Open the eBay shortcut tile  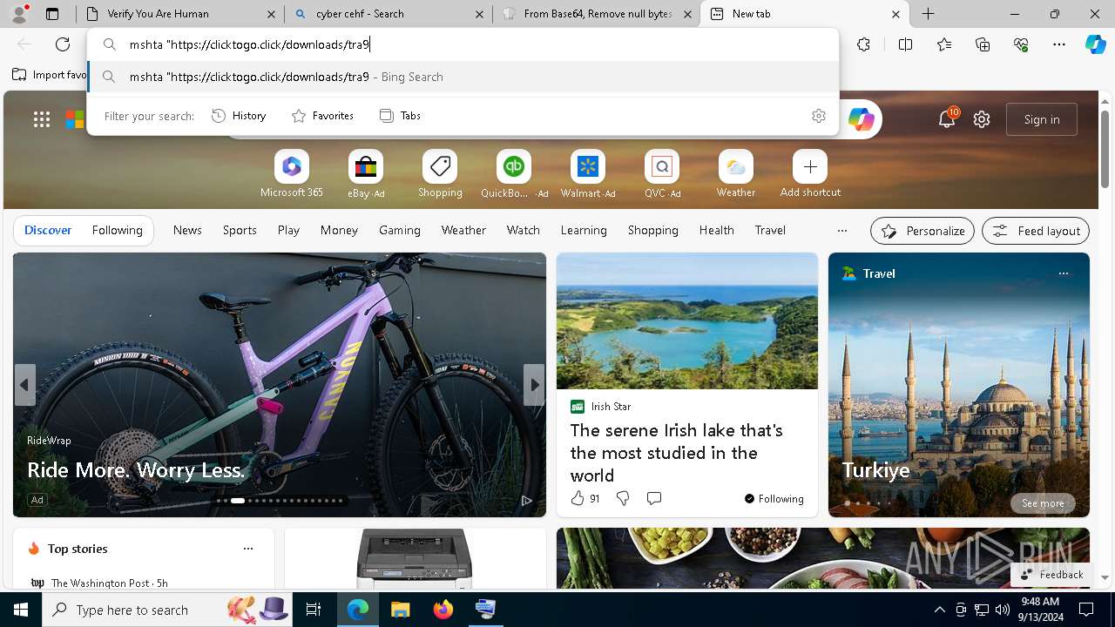click(366, 174)
